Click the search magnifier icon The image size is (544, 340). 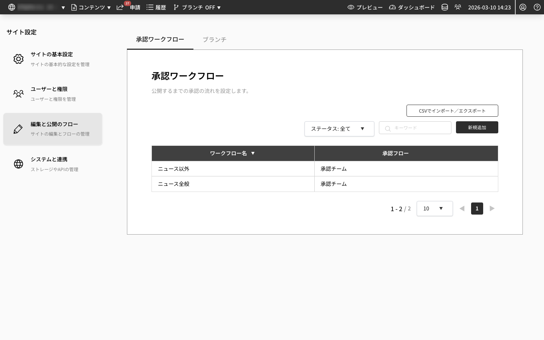point(388,128)
